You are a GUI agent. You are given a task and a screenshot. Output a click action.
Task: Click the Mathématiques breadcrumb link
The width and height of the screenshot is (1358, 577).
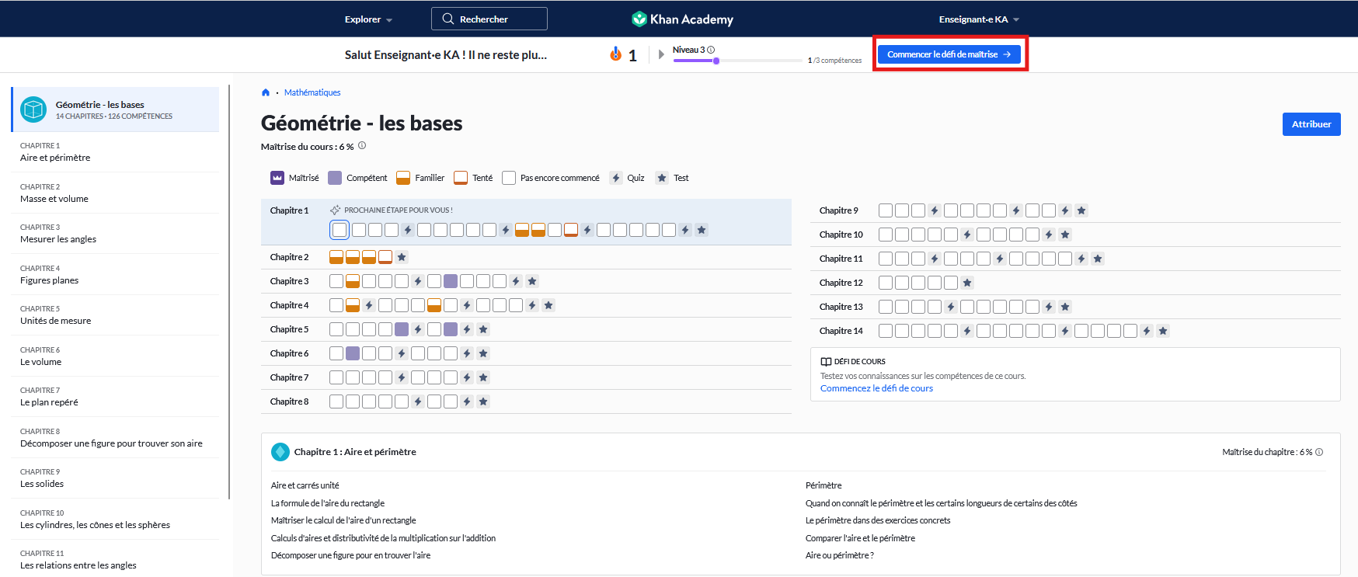(x=312, y=92)
